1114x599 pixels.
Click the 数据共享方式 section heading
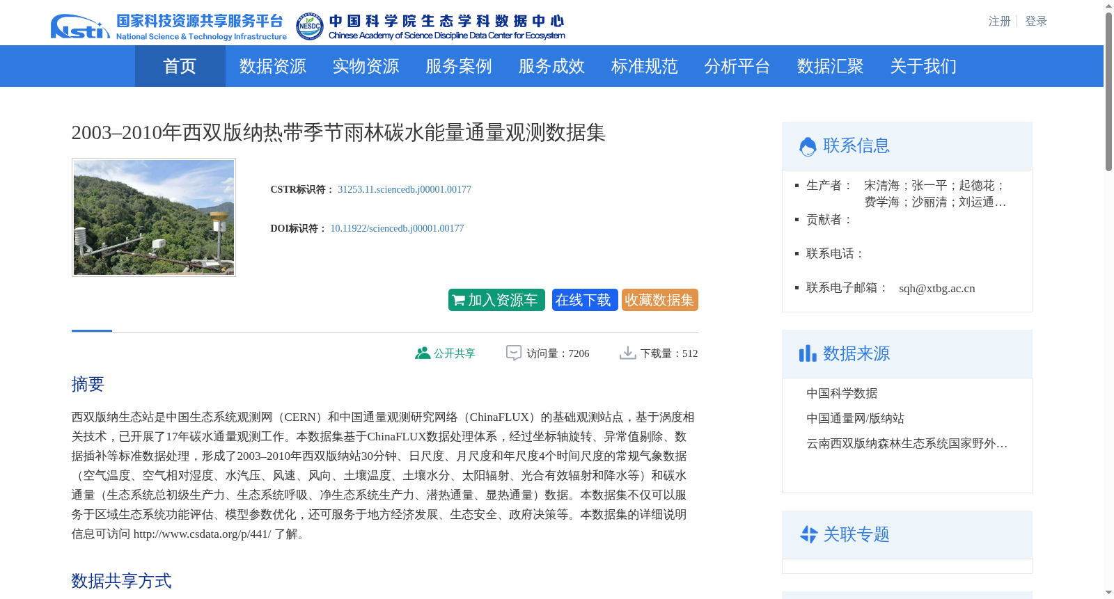121,581
